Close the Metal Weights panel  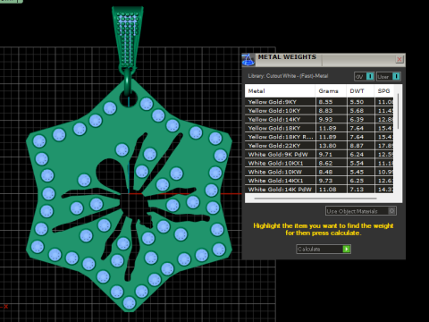(400, 59)
